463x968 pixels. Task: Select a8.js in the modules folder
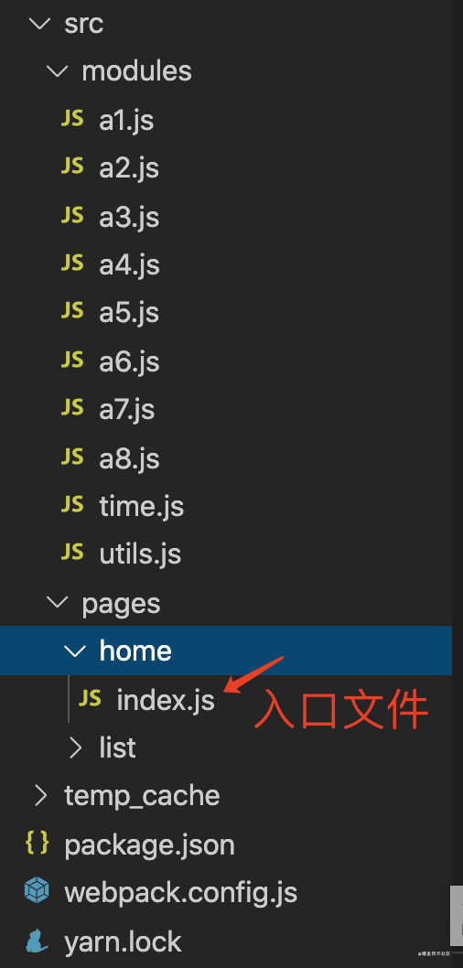click(130, 458)
